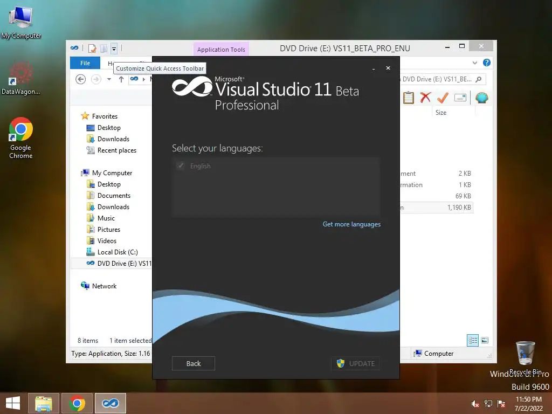Click the address bar infinity drive icon
This screenshot has width=552, height=414.
point(134,79)
